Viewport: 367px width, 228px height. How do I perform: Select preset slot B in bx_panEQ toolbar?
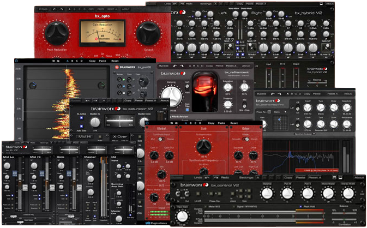pyautogui.click(x=72, y=61)
